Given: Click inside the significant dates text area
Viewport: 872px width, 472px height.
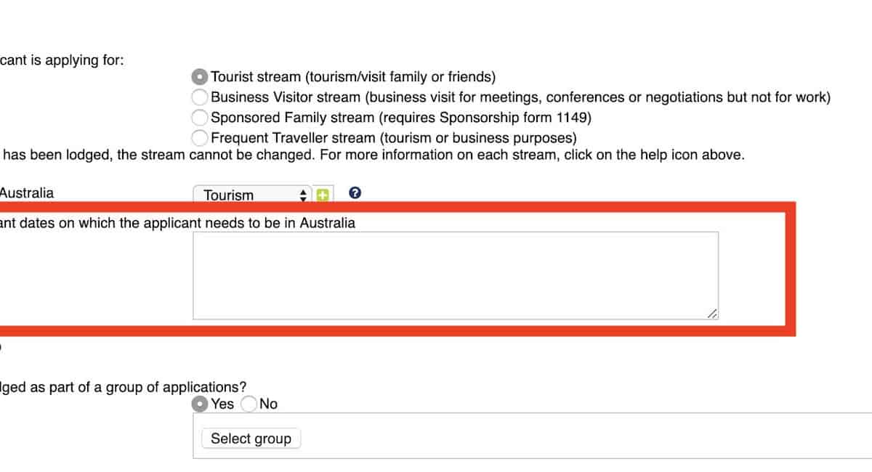Looking at the screenshot, I should point(455,275).
